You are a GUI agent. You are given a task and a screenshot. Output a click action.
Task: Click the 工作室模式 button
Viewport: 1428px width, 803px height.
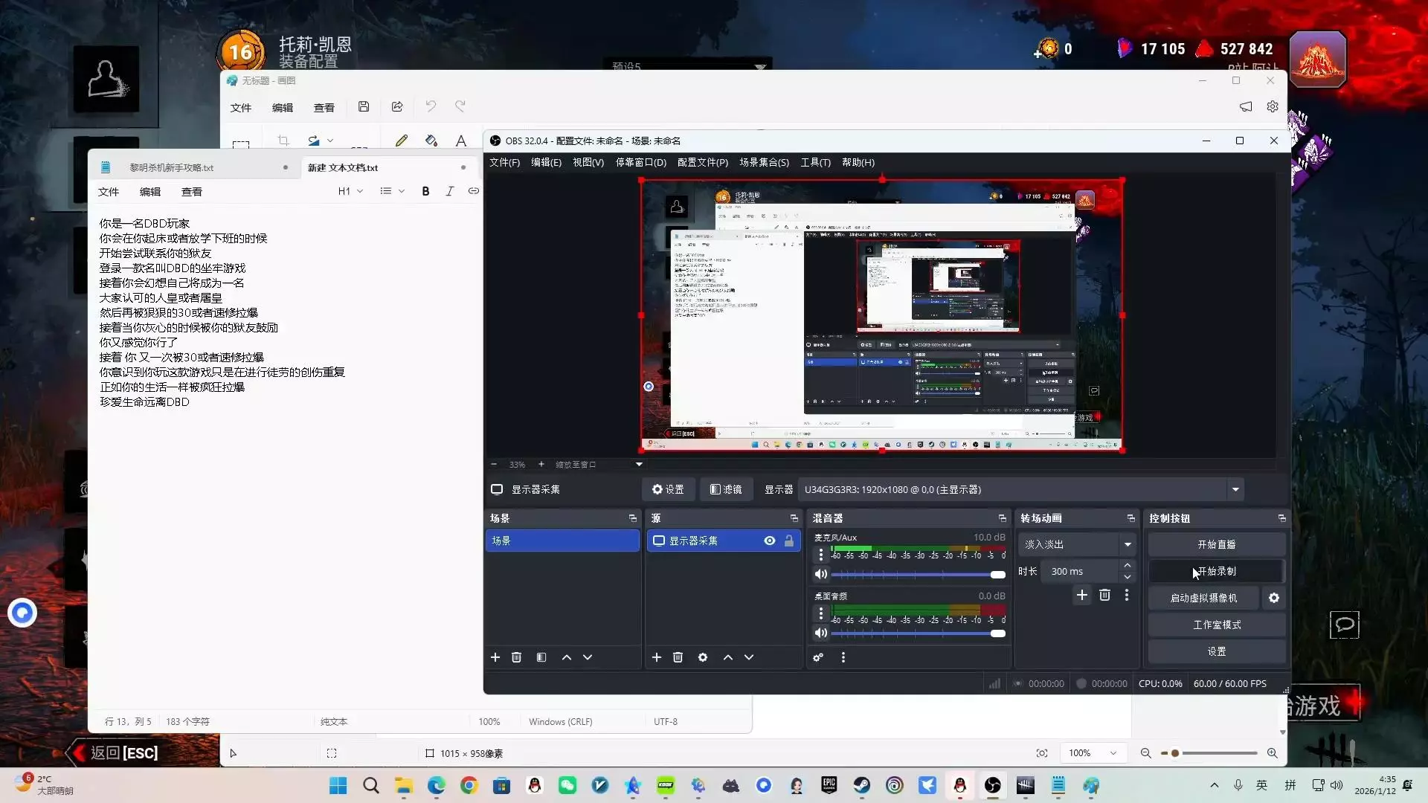1216,625
